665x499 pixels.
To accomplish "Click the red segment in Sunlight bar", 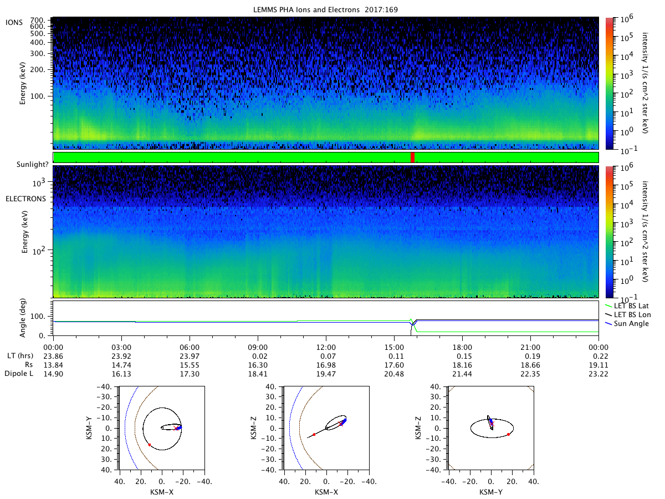I will [x=412, y=157].
